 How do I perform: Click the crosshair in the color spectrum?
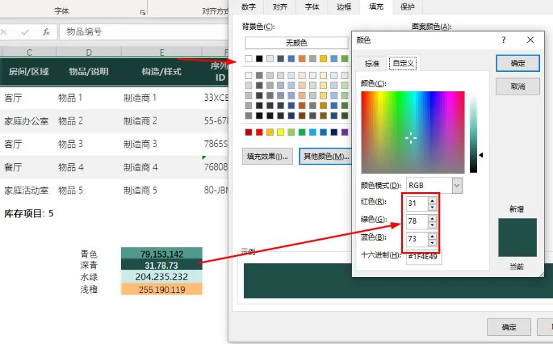[x=411, y=138]
